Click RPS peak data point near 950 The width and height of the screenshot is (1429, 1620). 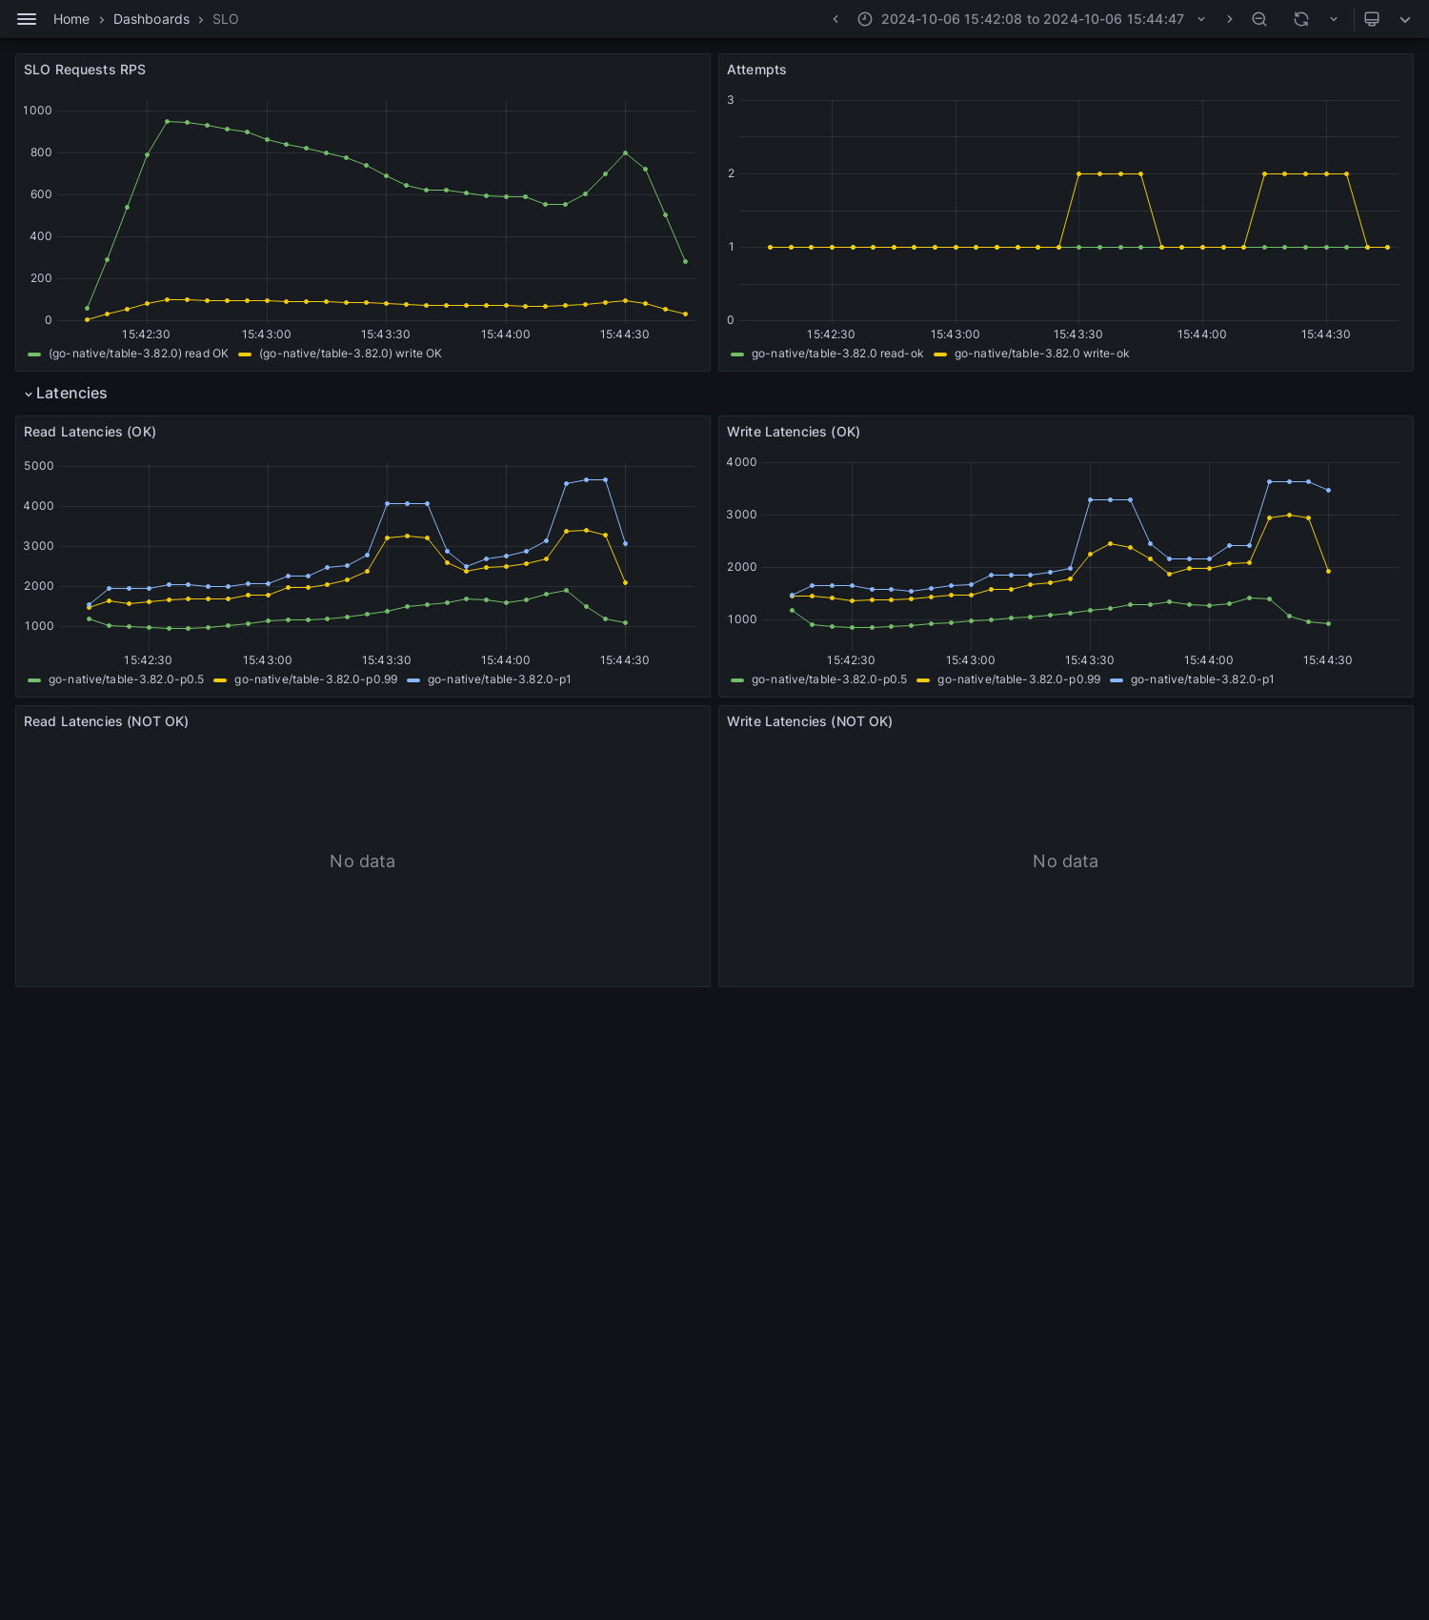(x=167, y=121)
